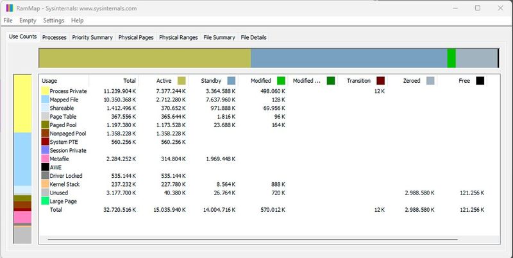The width and height of the screenshot is (513, 258).
Task: Click the Free black swatch in header
Action: coord(480,80)
